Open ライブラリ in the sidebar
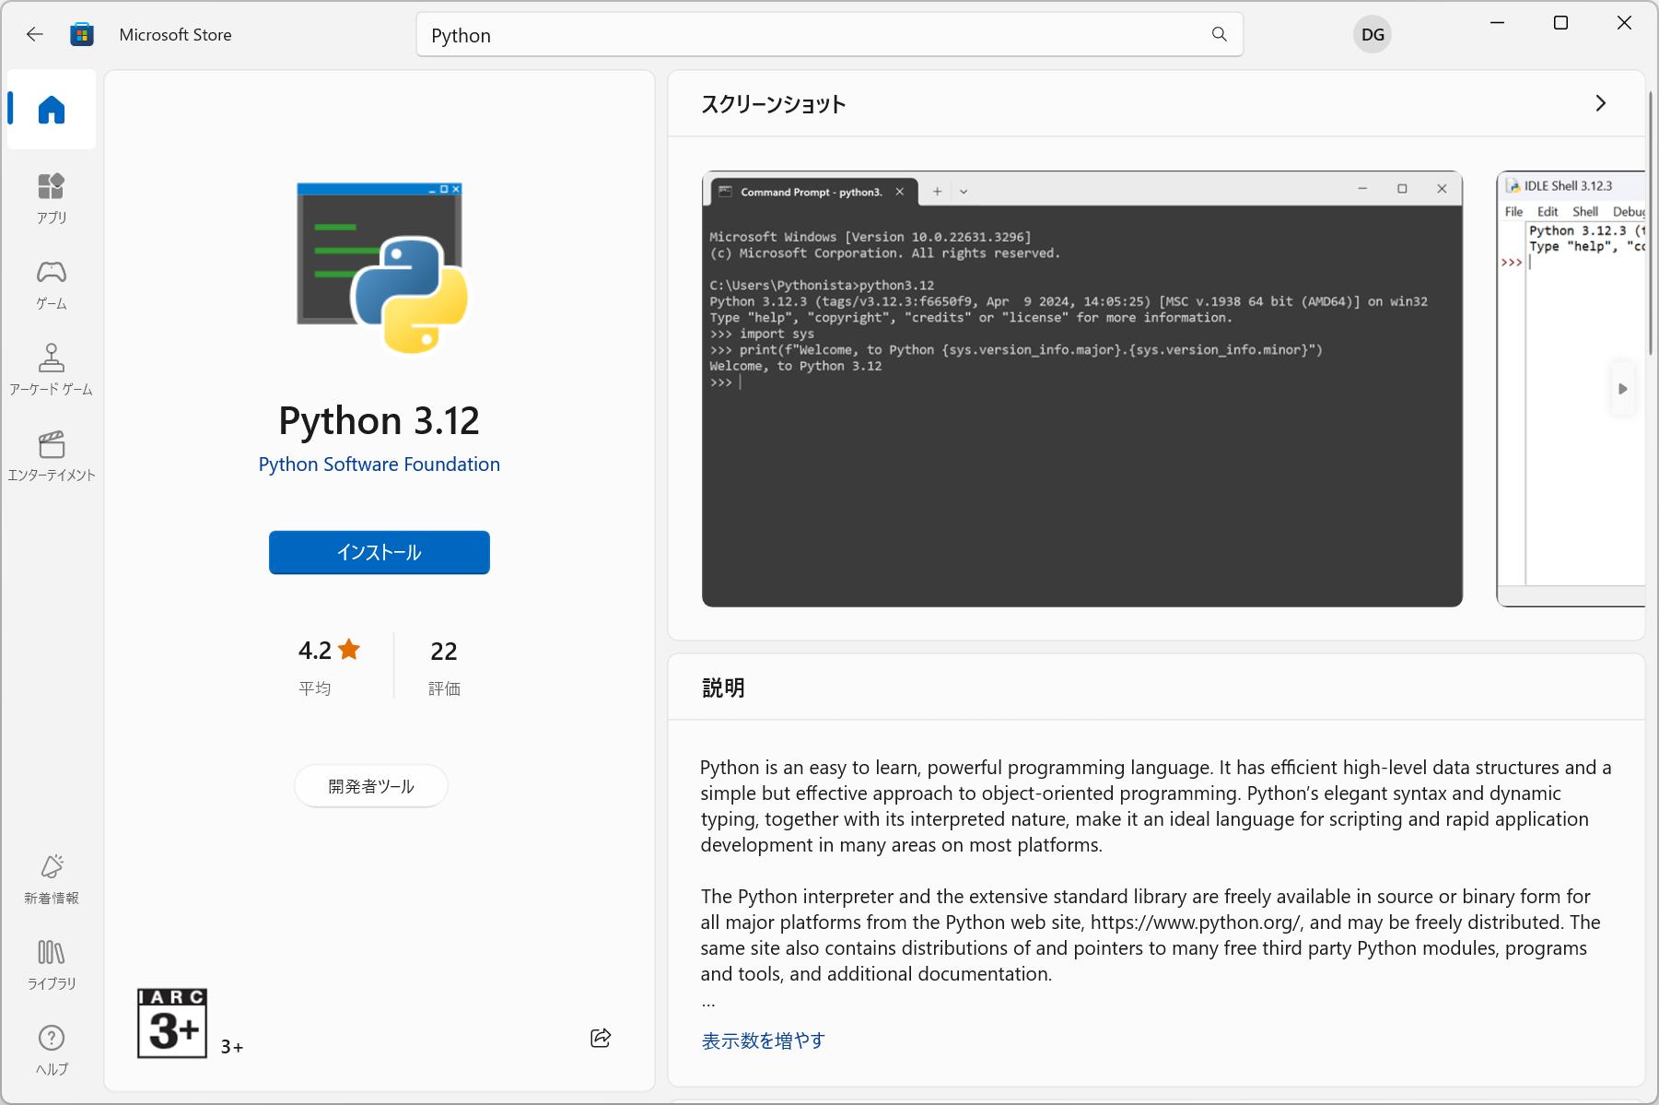 [x=52, y=965]
